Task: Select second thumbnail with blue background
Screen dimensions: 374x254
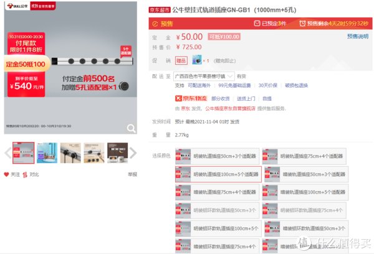Action: pos(47,153)
